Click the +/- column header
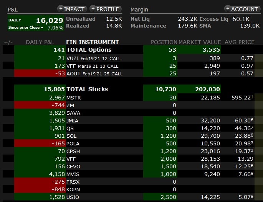Viewport: 263px width, 202px height. click(x=8, y=42)
